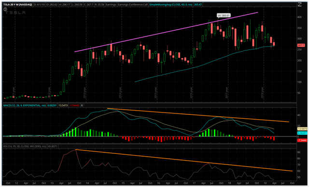Click the yellow 13.5473 axis tag
The image size is (309, 187).
302,129
